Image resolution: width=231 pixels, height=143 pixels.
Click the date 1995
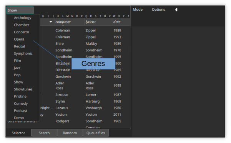(x=117, y=57)
